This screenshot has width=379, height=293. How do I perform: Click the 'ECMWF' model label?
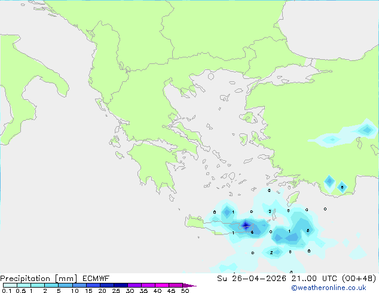[x=96, y=279]
